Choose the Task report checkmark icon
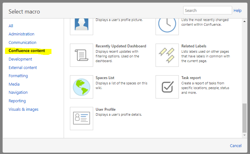The image size is (250, 154). click(x=167, y=87)
